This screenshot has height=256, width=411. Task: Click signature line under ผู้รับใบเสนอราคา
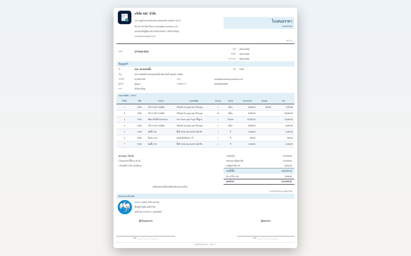(x=146, y=236)
